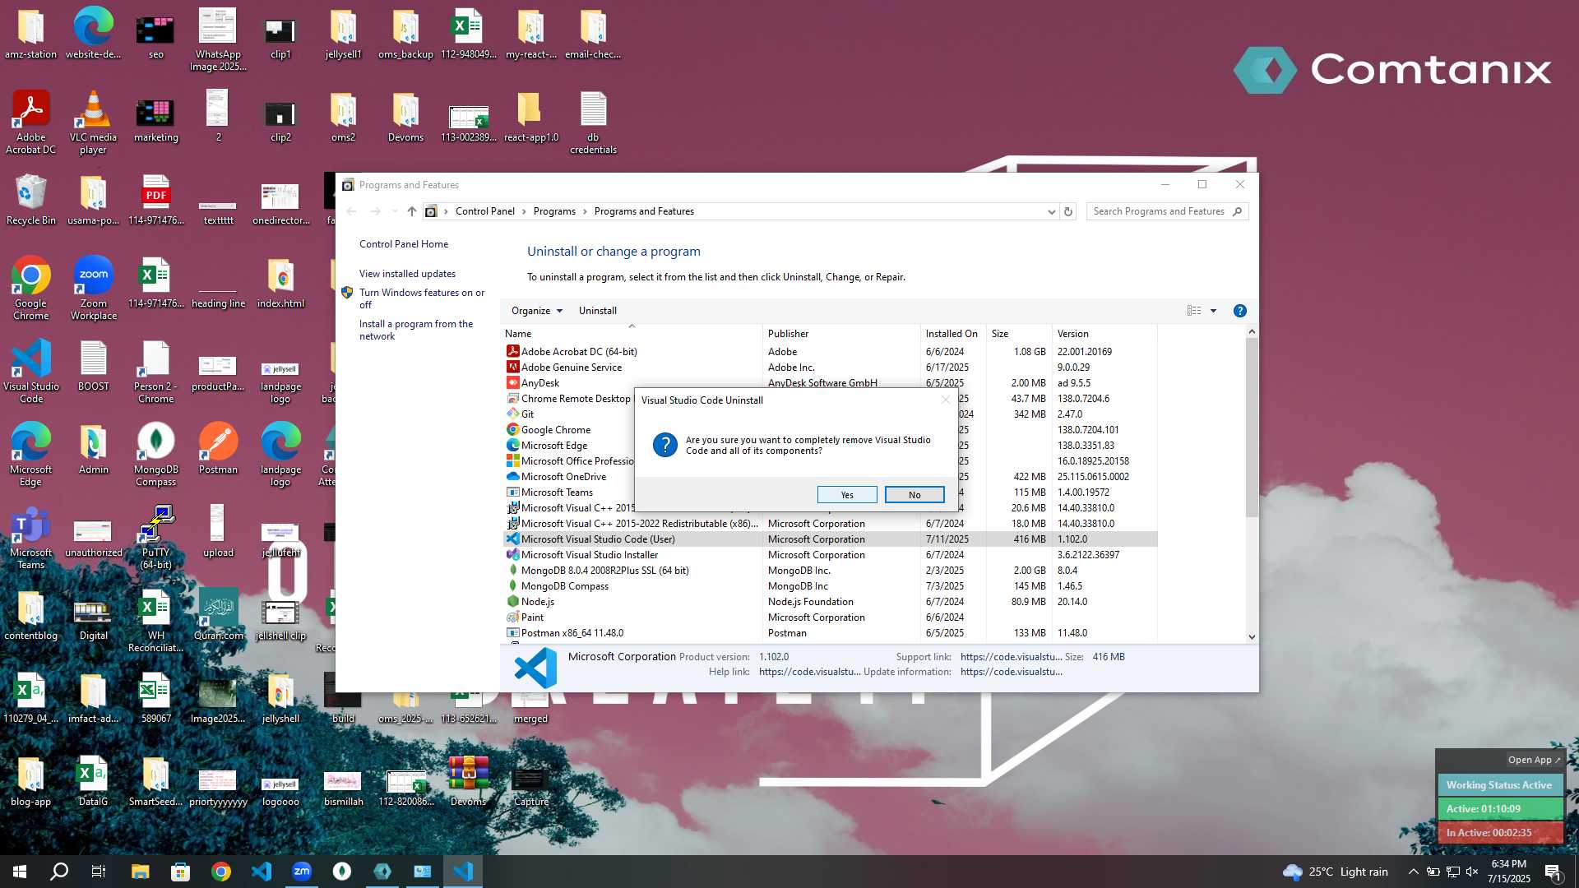Open the weather widget showing Light rain

coord(1336,872)
